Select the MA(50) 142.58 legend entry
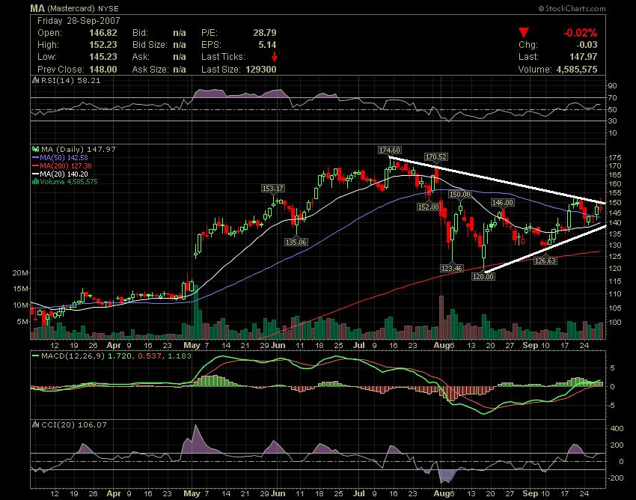Image resolution: width=636 pixels, height=500 pixels. point(60,157)
